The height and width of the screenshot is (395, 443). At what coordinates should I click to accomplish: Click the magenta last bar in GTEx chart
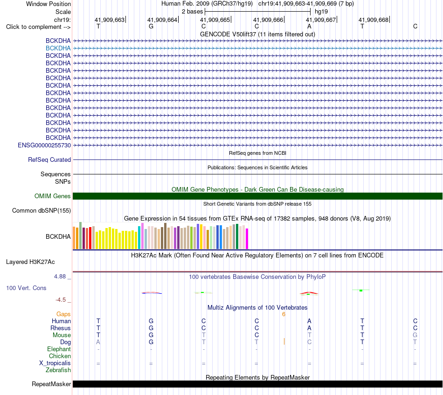[x=247, y=239]
